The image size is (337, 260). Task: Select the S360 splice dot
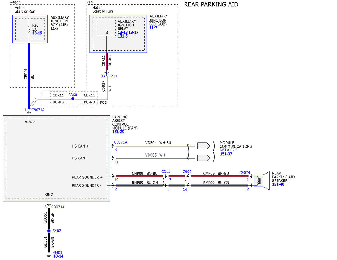pyautogui.click(x=73, y=99)
